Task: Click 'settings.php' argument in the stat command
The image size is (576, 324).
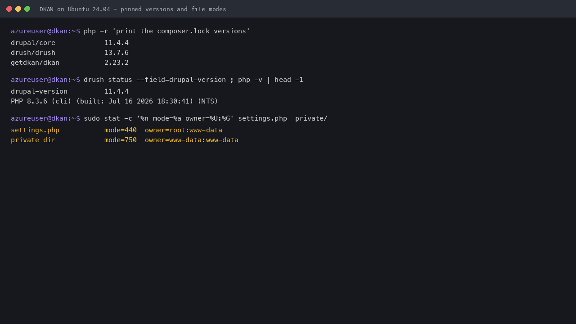Action: pyautogui.click(x=262, y=118)
